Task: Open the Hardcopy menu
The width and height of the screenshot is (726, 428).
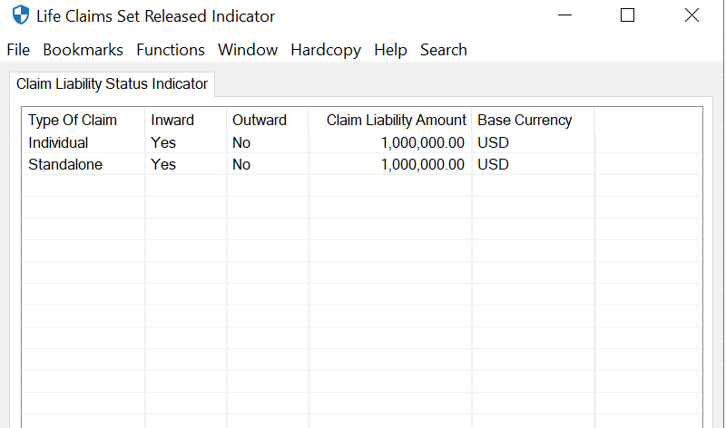Action: (326, 50)
